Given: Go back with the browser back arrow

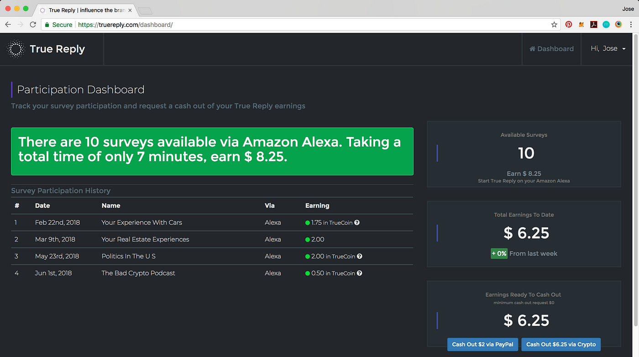Looking at the screenshot, I should click(8, 25).
